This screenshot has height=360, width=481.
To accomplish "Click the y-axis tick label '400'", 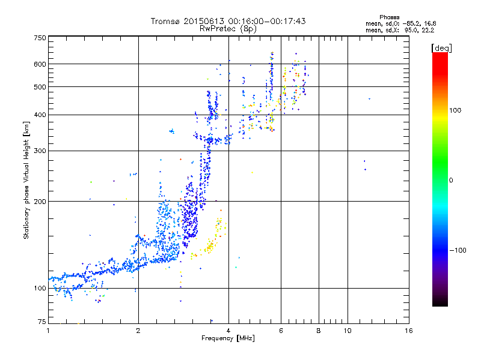I will [40, 115].
